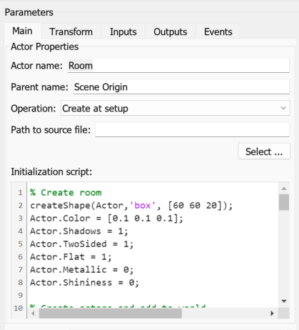
Task: Open the Events tab
Action: [x=218, y=31]
